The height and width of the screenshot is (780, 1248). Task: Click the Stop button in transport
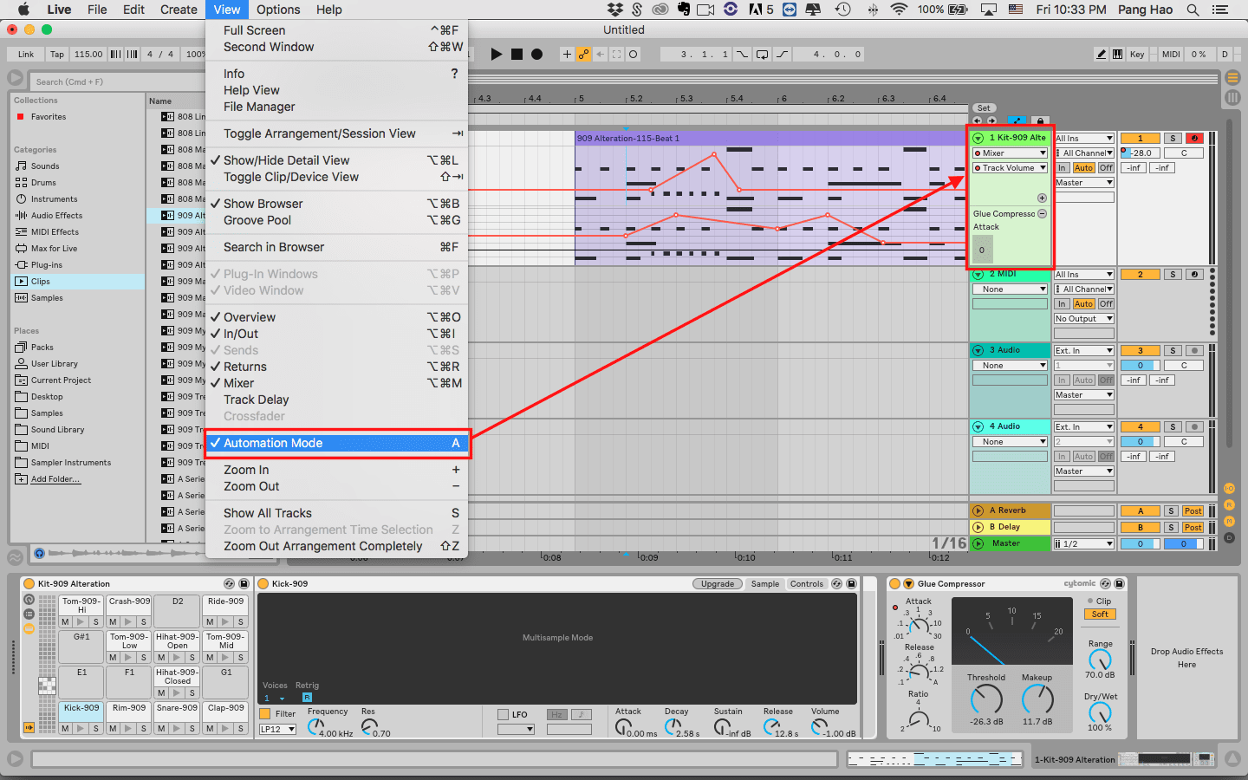(517, 54)
